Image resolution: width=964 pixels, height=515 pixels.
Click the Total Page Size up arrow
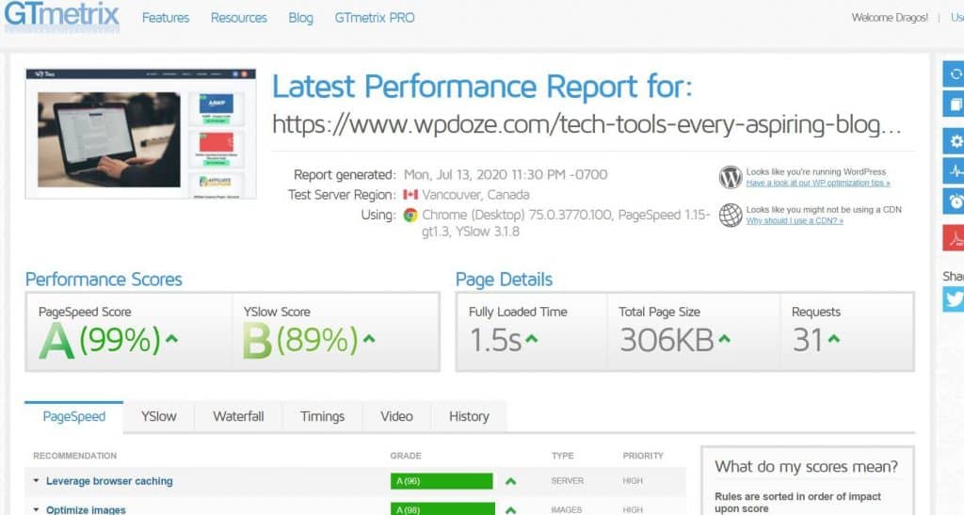click(x=724, y=339)
